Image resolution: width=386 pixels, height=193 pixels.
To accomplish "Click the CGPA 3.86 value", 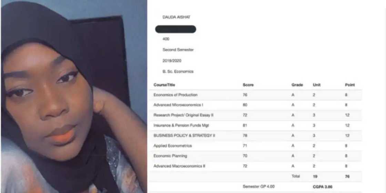I will (323, 187).
